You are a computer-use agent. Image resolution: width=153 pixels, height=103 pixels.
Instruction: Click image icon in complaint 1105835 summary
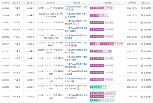[x=78, y=88]
